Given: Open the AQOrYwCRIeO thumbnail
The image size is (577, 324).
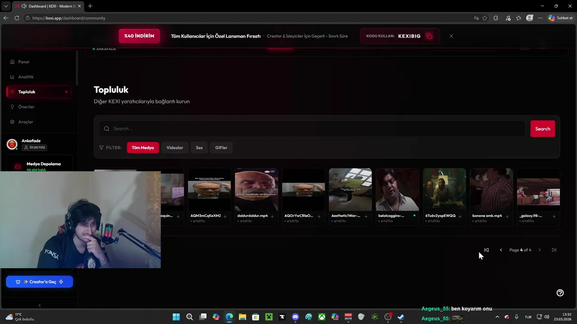Looking at the screenshot, I should point(303,189).
